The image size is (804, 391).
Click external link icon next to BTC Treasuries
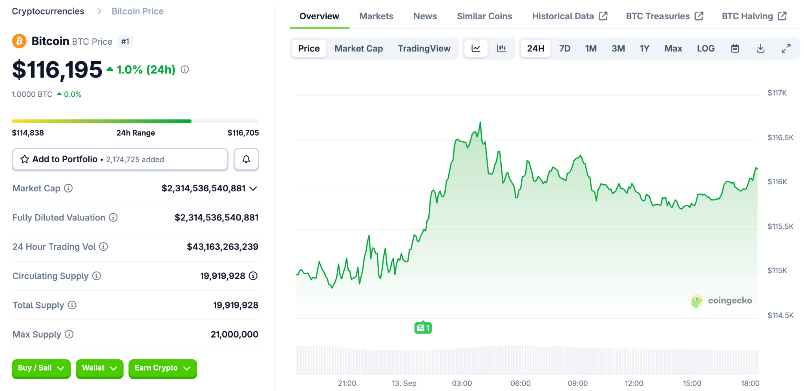tap(699, 16)
